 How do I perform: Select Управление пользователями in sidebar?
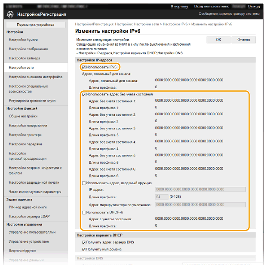tap(32, 232)
